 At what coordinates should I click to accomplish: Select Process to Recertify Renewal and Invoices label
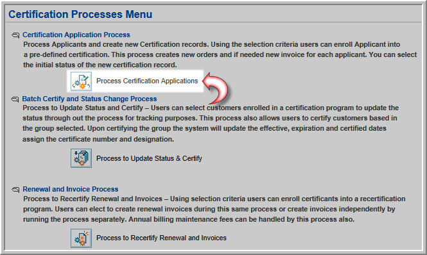tap(161, 238)
